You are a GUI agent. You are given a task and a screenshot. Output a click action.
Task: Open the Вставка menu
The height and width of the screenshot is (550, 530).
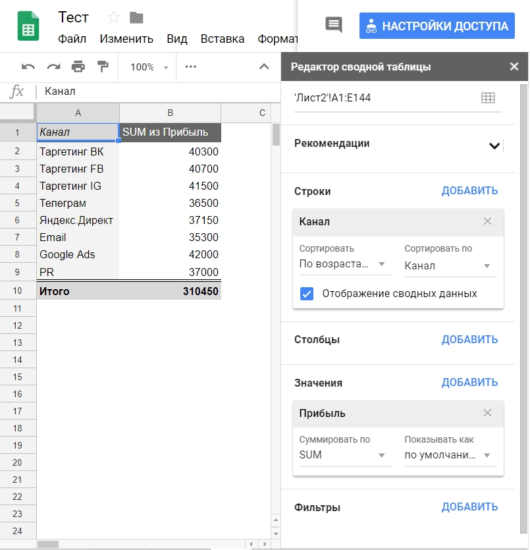(x=222, y=39)
